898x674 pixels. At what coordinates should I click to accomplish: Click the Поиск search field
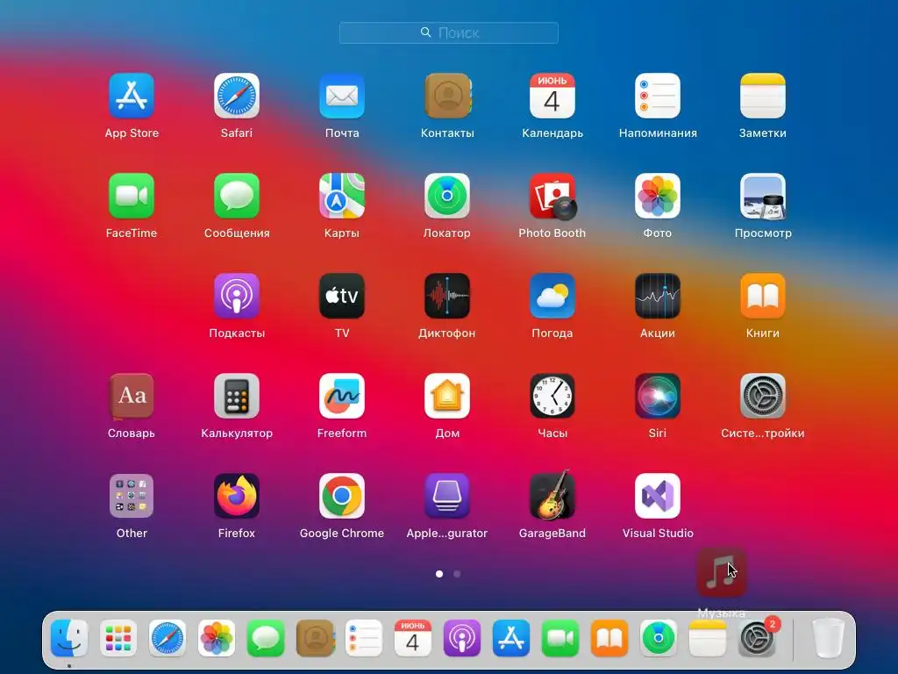click(x=449, y=32)
